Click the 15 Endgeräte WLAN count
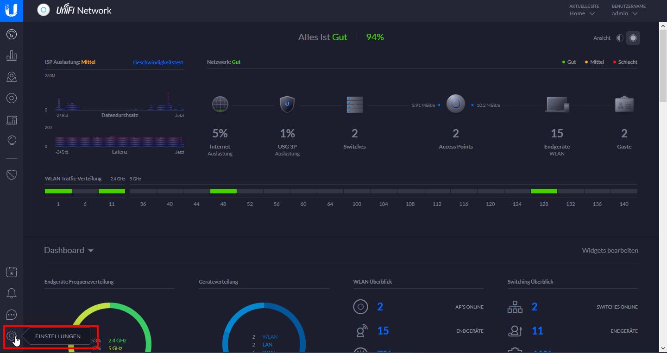This screenshot has width=667, height=353. tap(557, 134)
